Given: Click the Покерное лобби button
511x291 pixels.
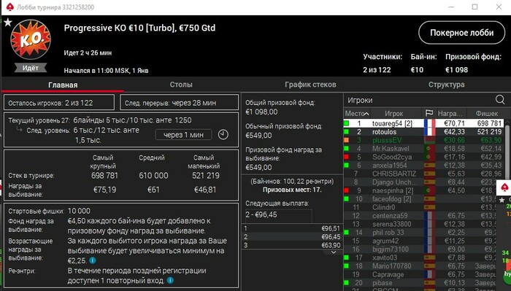Looking at the screenshot, I should coord(462,33).
